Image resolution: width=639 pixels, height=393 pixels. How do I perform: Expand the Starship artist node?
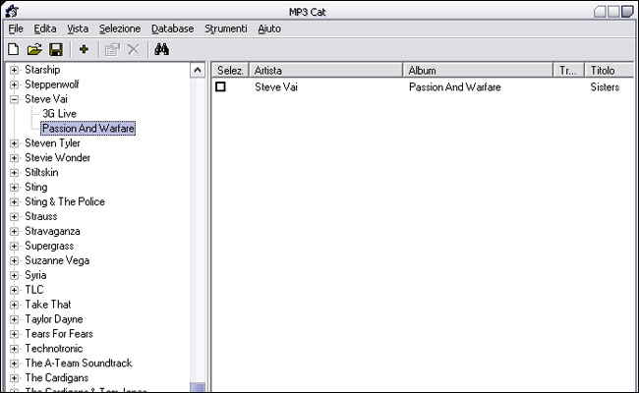point(14,70)
